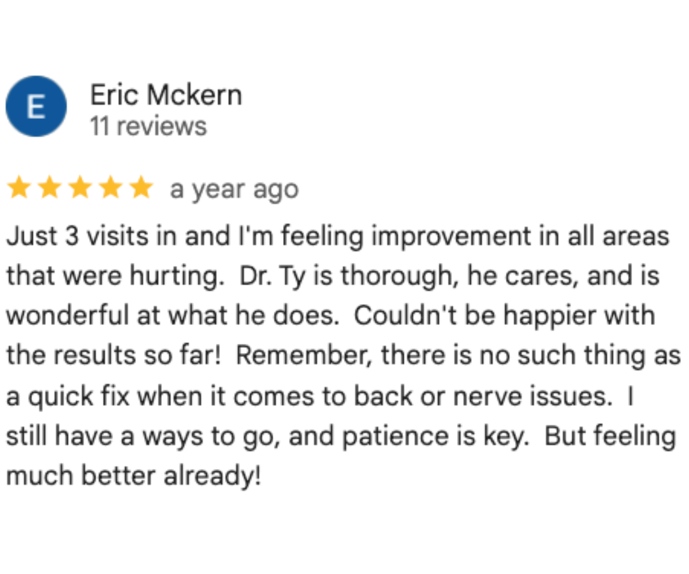Select the second yellow rating star
This screenshot has width=689, height=574.
49,189
